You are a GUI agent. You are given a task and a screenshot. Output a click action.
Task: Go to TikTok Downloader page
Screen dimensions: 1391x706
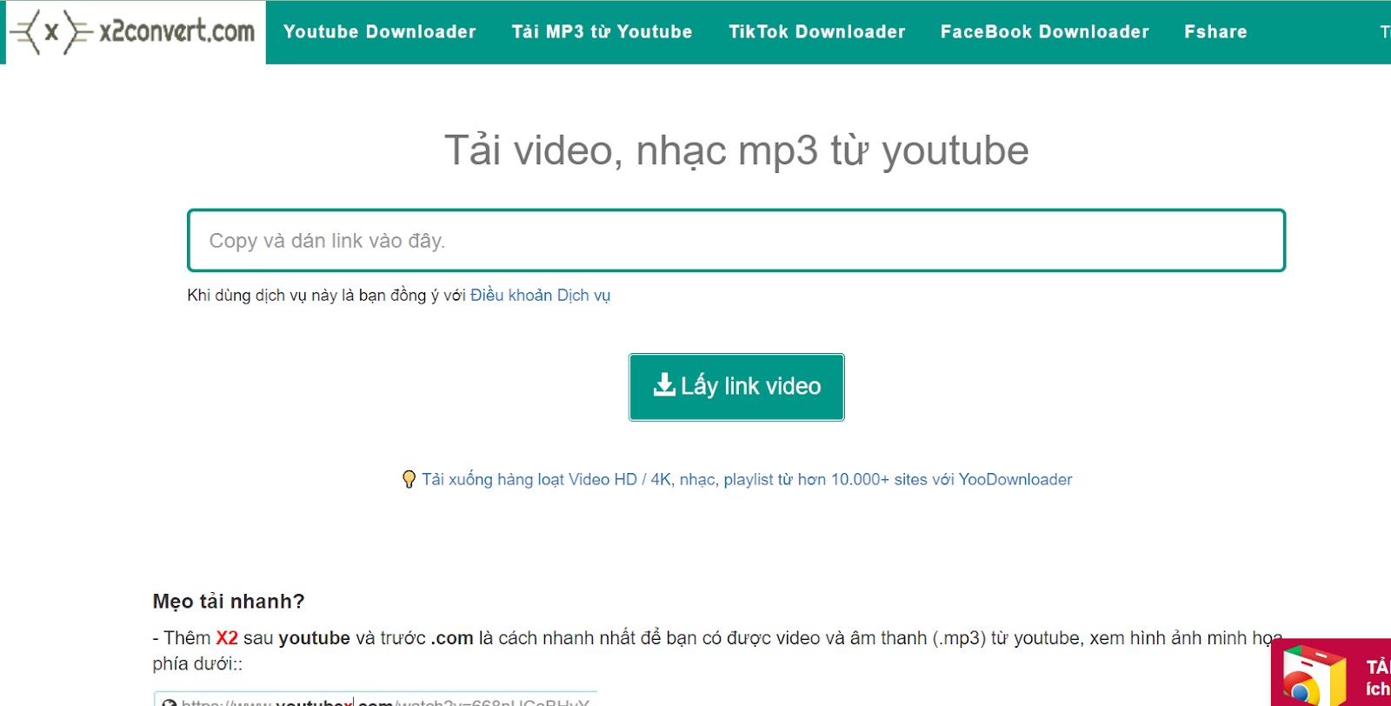click(x=816, y=32)
